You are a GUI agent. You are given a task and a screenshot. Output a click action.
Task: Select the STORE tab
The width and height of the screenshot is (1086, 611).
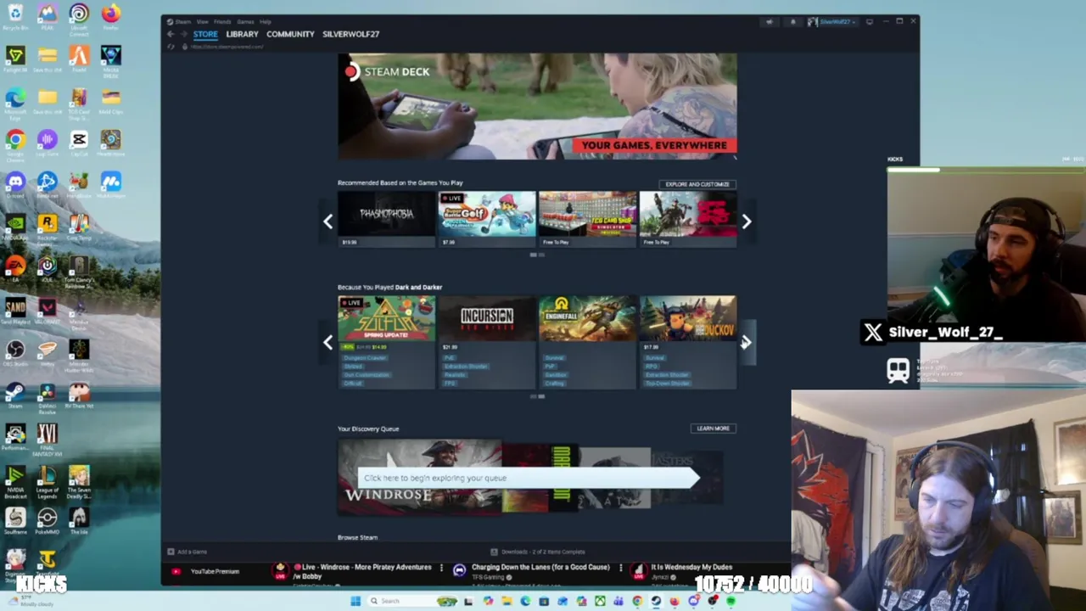pos(205,34)
